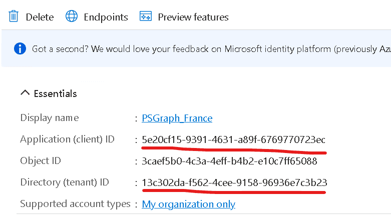Viewport: 391px width, 215px height.
Task: Click the Object ID field label
Action: point(42,161)
